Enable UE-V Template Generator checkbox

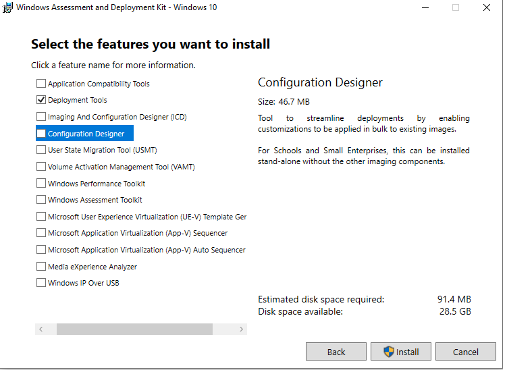point(41,216)
